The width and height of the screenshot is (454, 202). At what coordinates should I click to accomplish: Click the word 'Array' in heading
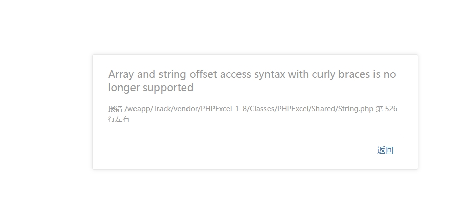click(x=121, y=74)
